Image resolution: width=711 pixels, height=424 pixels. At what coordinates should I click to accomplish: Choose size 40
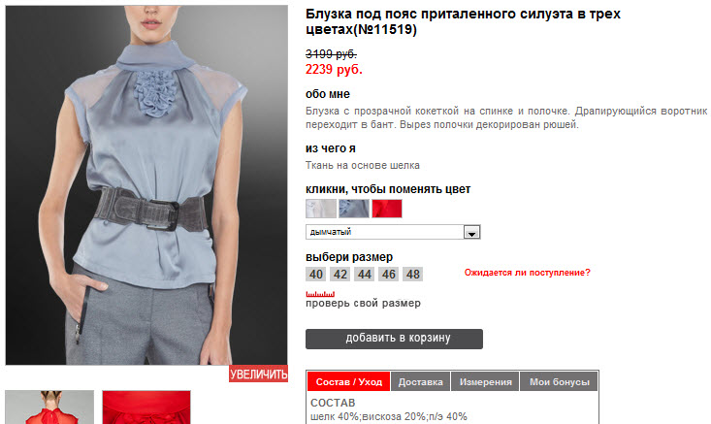(316, 275)
